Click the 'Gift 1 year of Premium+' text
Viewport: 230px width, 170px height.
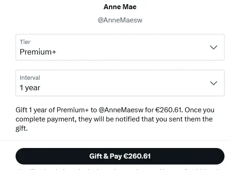(x=52, y=110)
